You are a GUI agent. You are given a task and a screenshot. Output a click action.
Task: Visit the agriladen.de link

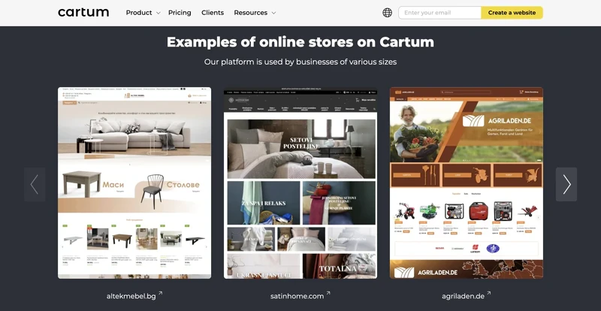click(x=466, y=296)
